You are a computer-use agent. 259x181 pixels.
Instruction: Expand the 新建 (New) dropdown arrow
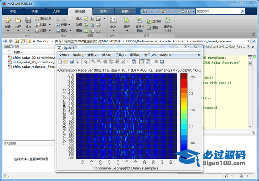pyautogui.click(x=8, y=31)
